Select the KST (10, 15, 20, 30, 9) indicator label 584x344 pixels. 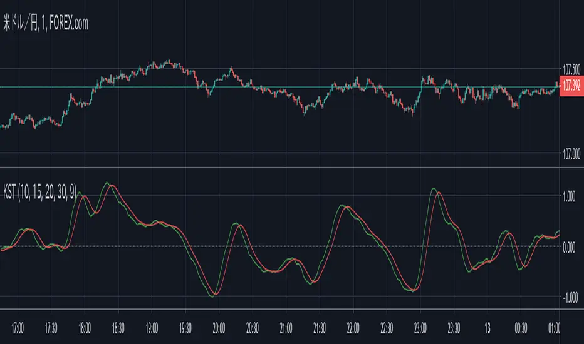pos(39,194)
